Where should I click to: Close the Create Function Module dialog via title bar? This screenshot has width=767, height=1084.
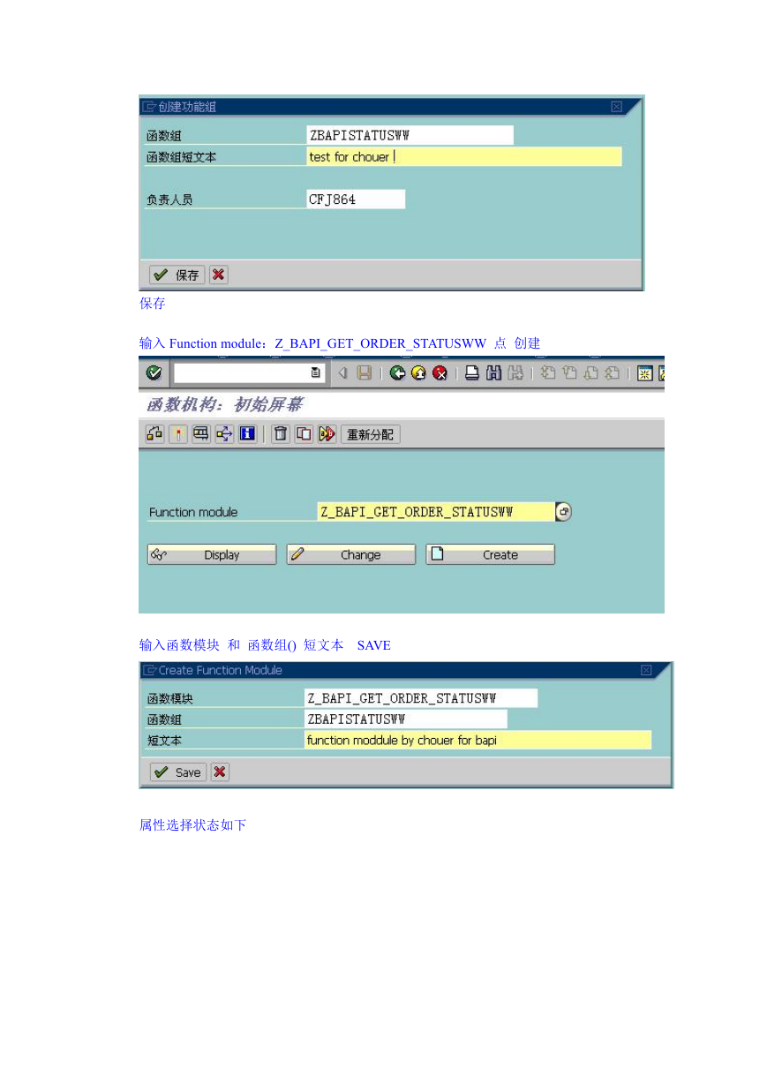(x=646, y=671)
